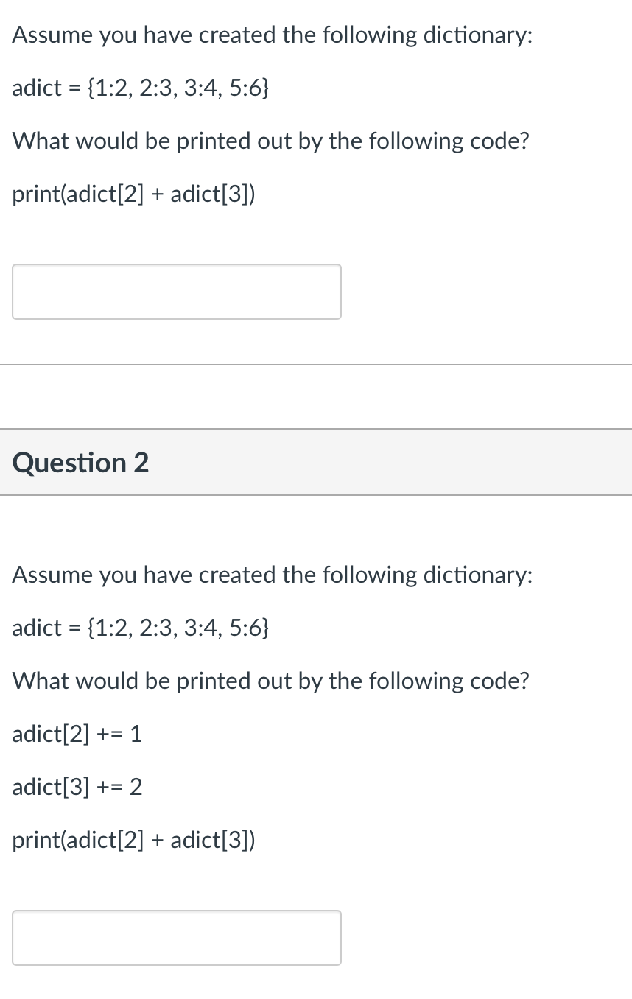Image resolution: width=632 pixels, height=999 pixels.
Task: Click the first adict = {1:2, 2:3, 3:4, 5:6} line
Action: click(141, 88)
